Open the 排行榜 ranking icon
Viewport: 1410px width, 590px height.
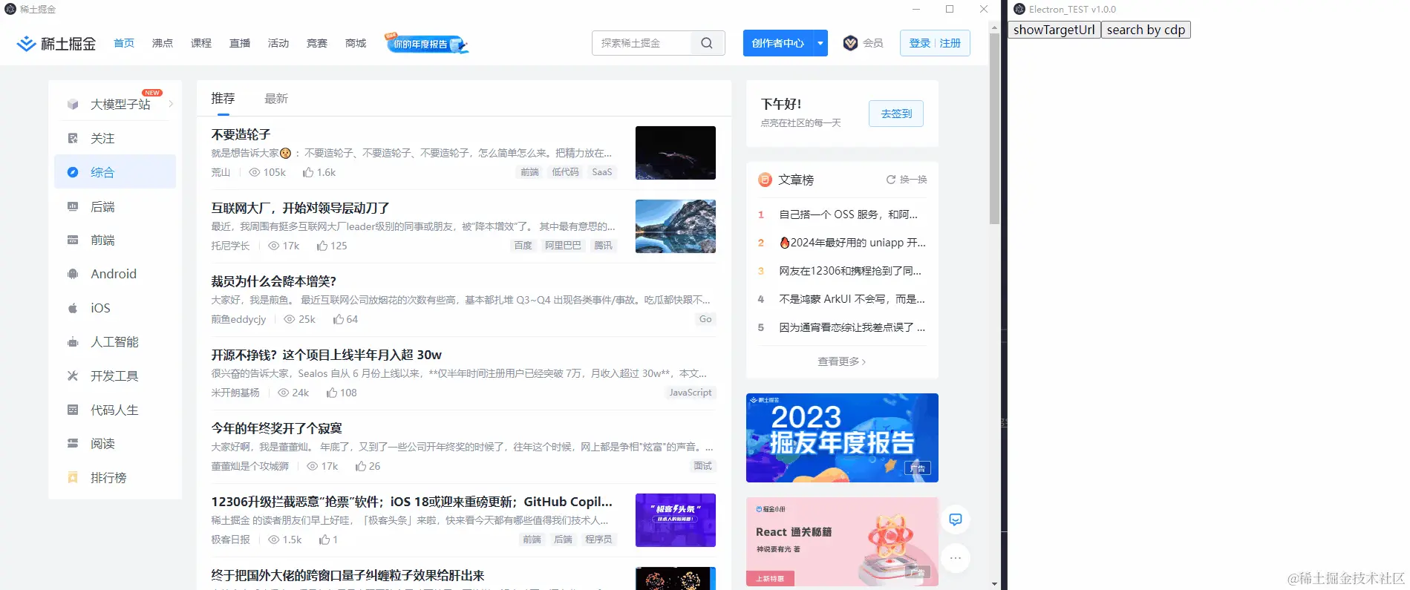pos(73,477)
